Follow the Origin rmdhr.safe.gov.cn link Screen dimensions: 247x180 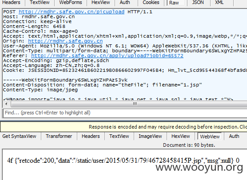pyautogui.click(x=65, y=41)
